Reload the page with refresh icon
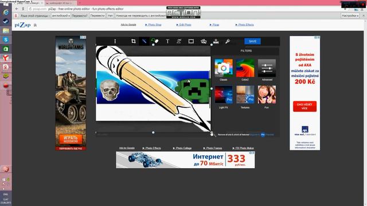 coord(30,9)
